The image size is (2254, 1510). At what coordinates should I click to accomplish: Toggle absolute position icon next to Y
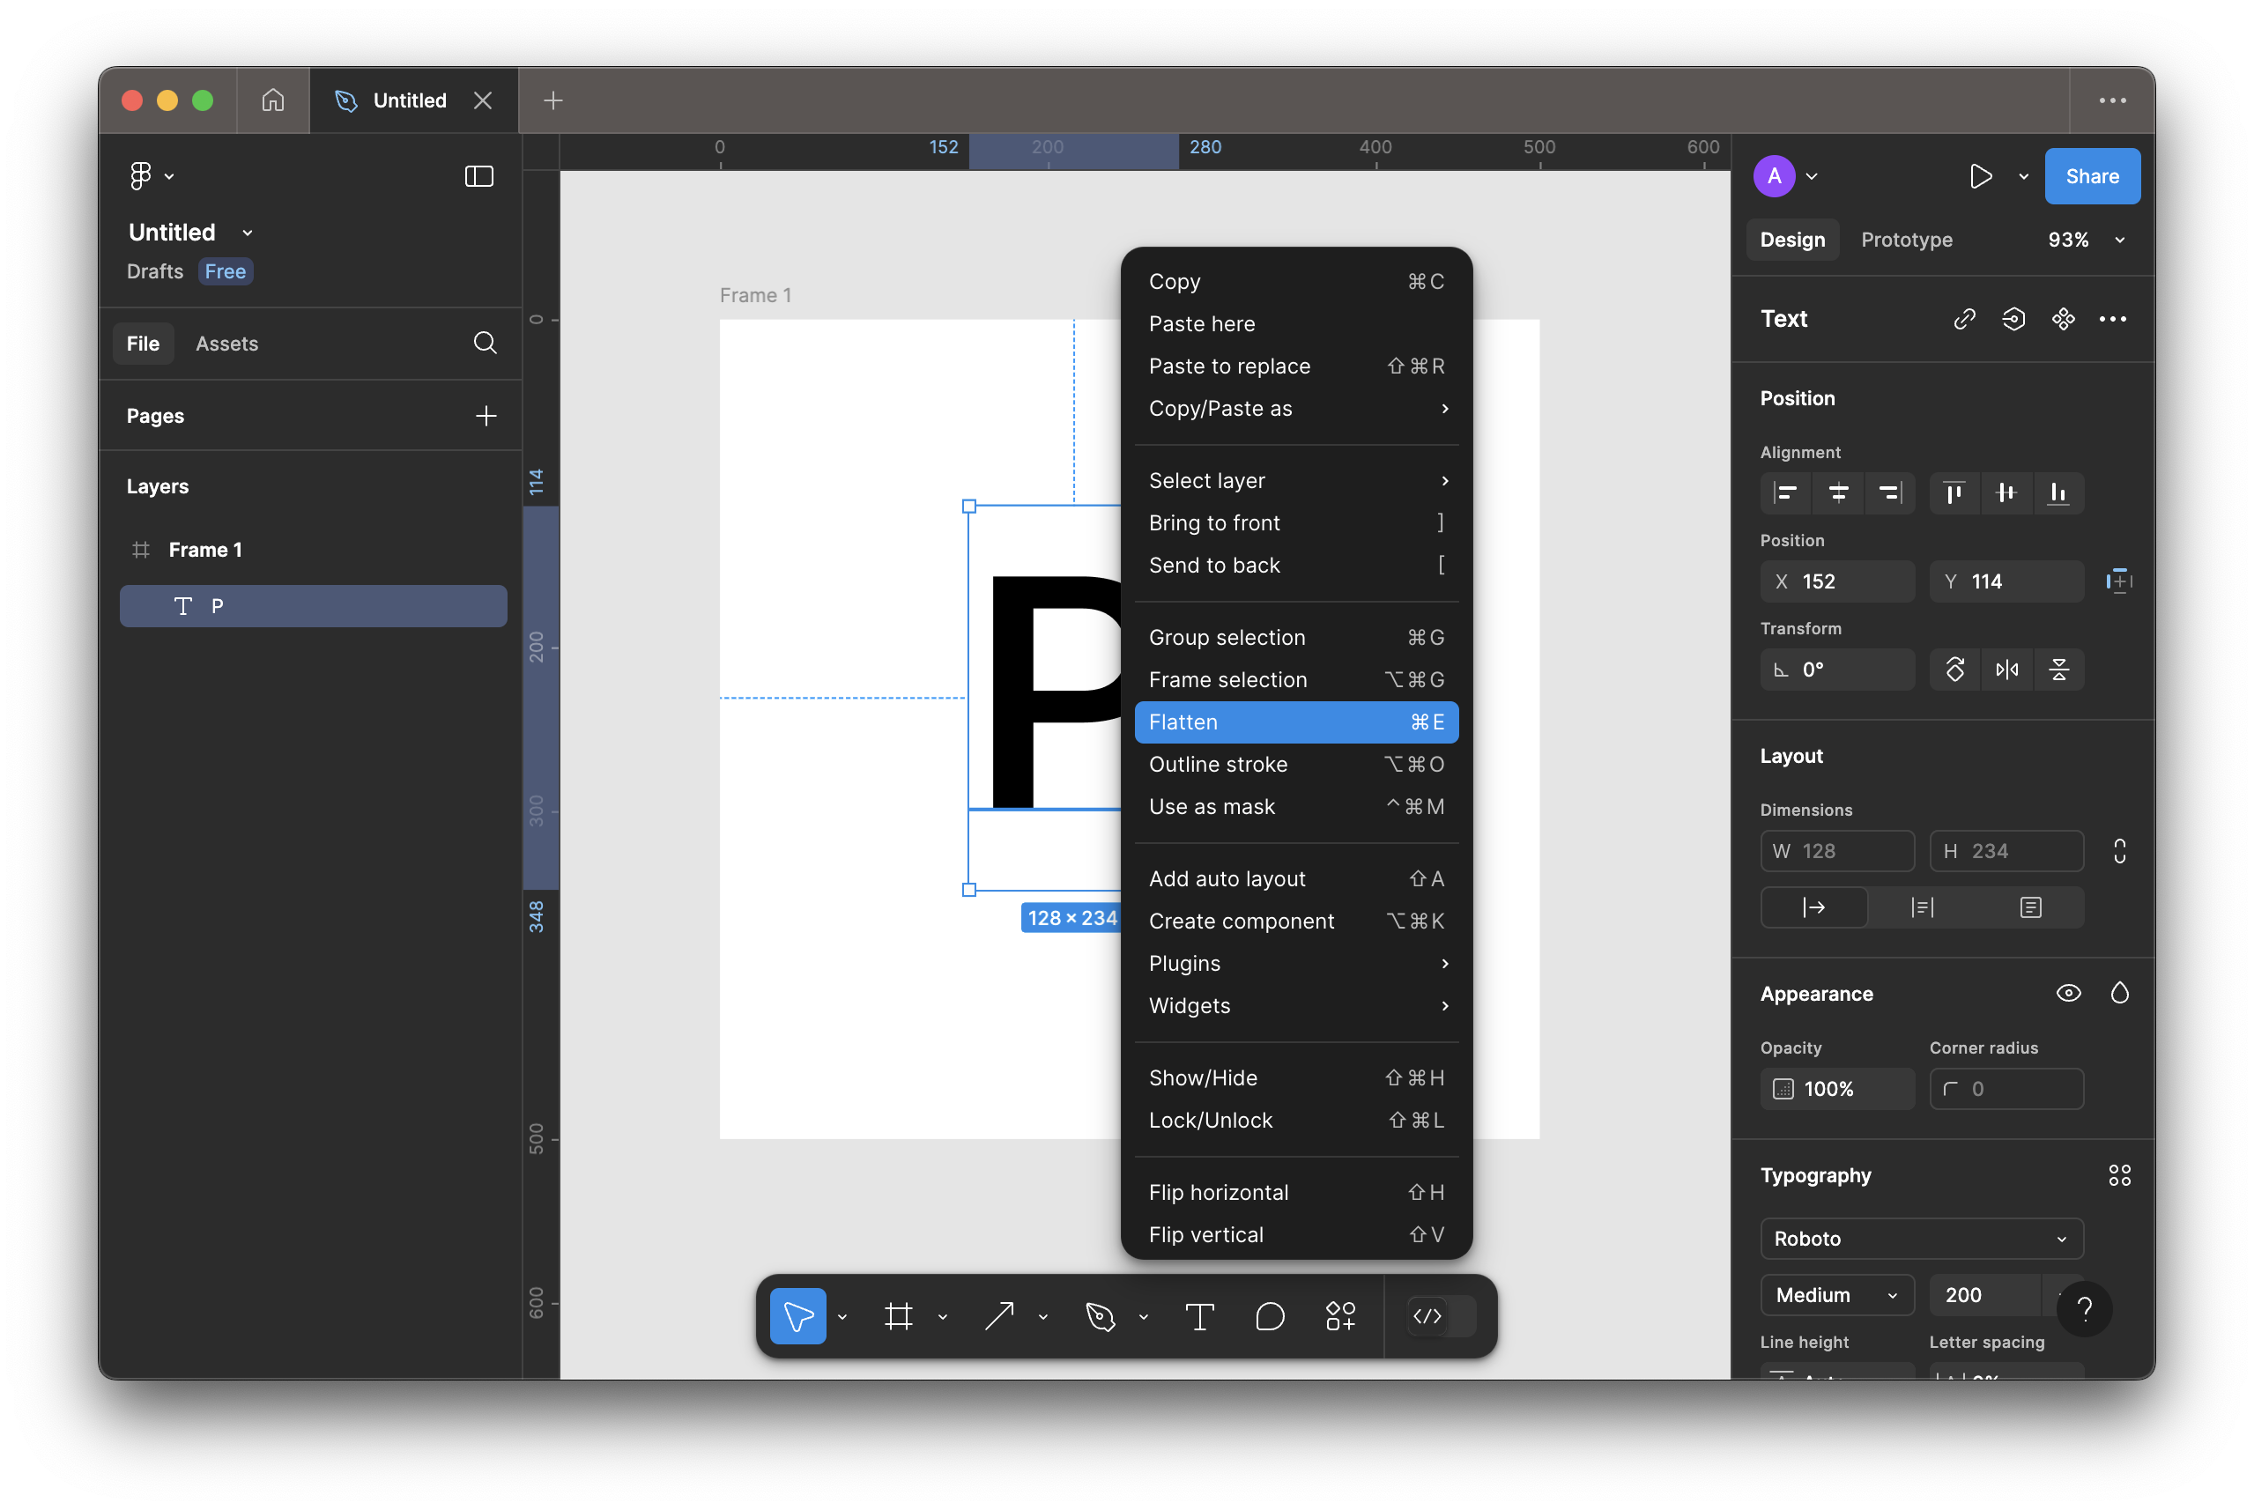[x=2119, y=581]
